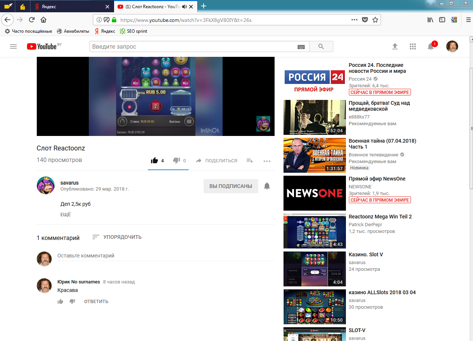
Task: Open the Reactoonz Mega Win Teil 2 thumbnail
Action: tap(314, 231)
